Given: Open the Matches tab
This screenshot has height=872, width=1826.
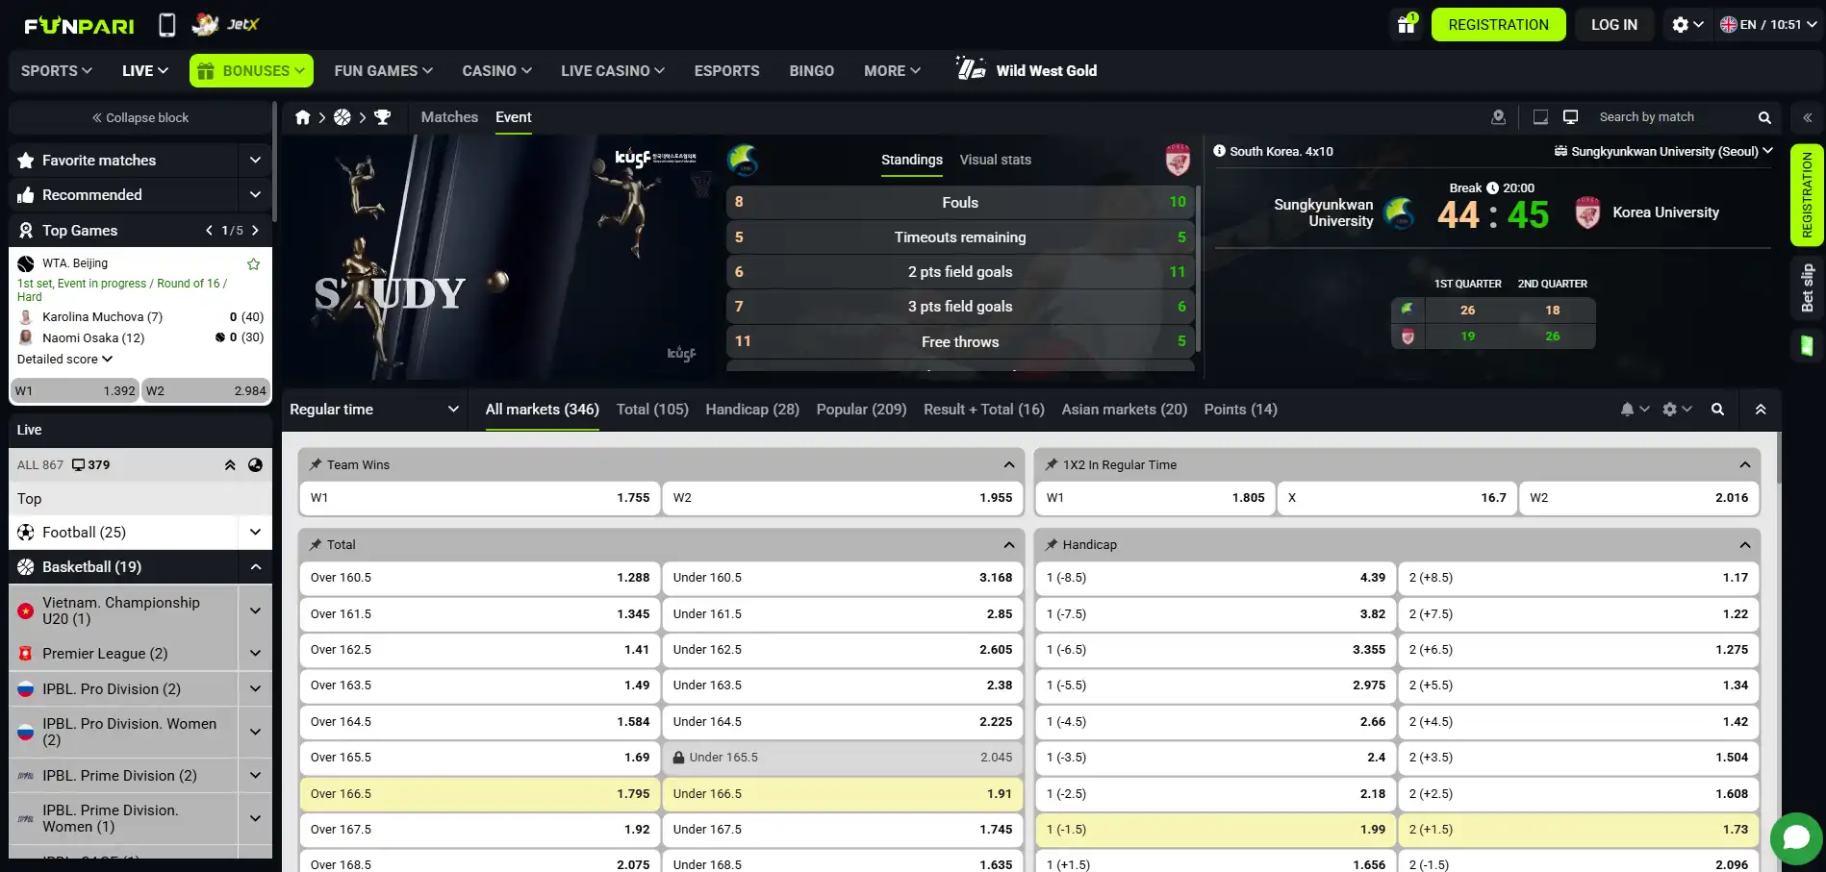Looking at the screenshot, I should point(449,117).
